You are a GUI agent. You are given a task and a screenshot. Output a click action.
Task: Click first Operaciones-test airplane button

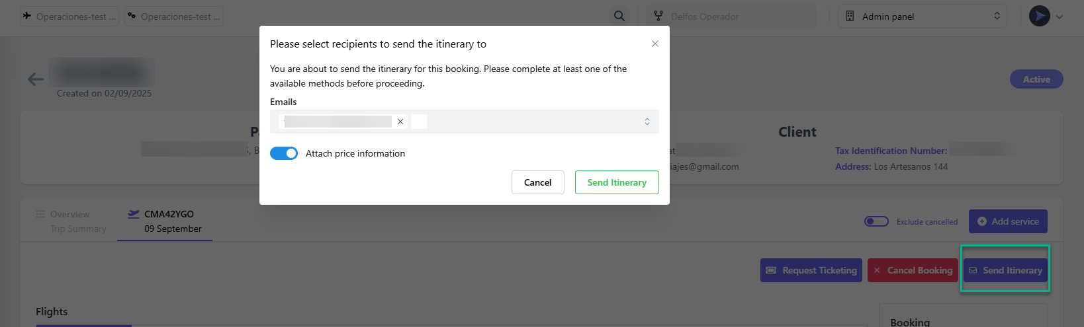69,17
